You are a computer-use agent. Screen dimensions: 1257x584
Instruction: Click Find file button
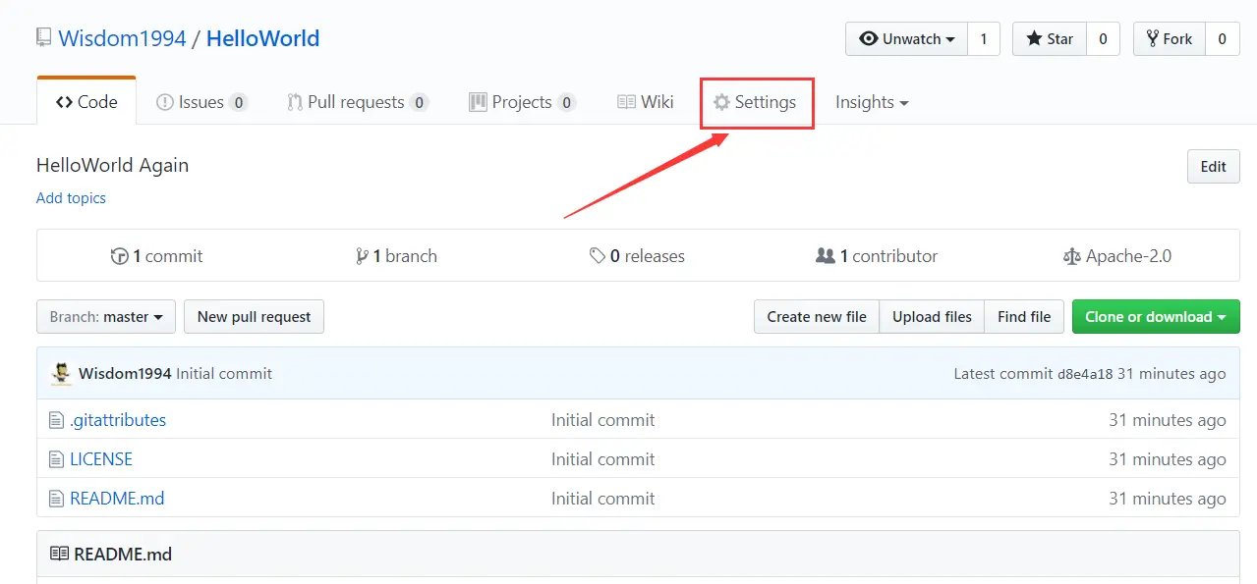[x=1024, y=317]
